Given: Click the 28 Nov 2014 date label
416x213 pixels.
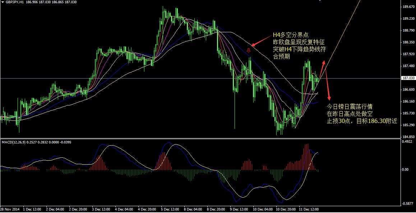Looking at the screenshot, I should (10, 209).
